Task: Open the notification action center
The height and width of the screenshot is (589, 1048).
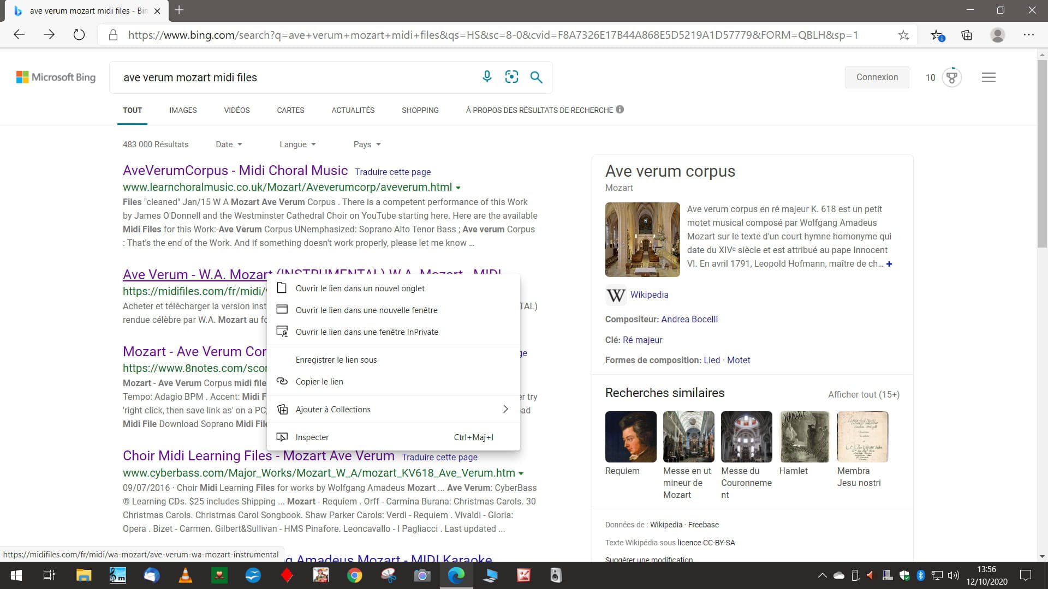Action: pos(1026,575)
